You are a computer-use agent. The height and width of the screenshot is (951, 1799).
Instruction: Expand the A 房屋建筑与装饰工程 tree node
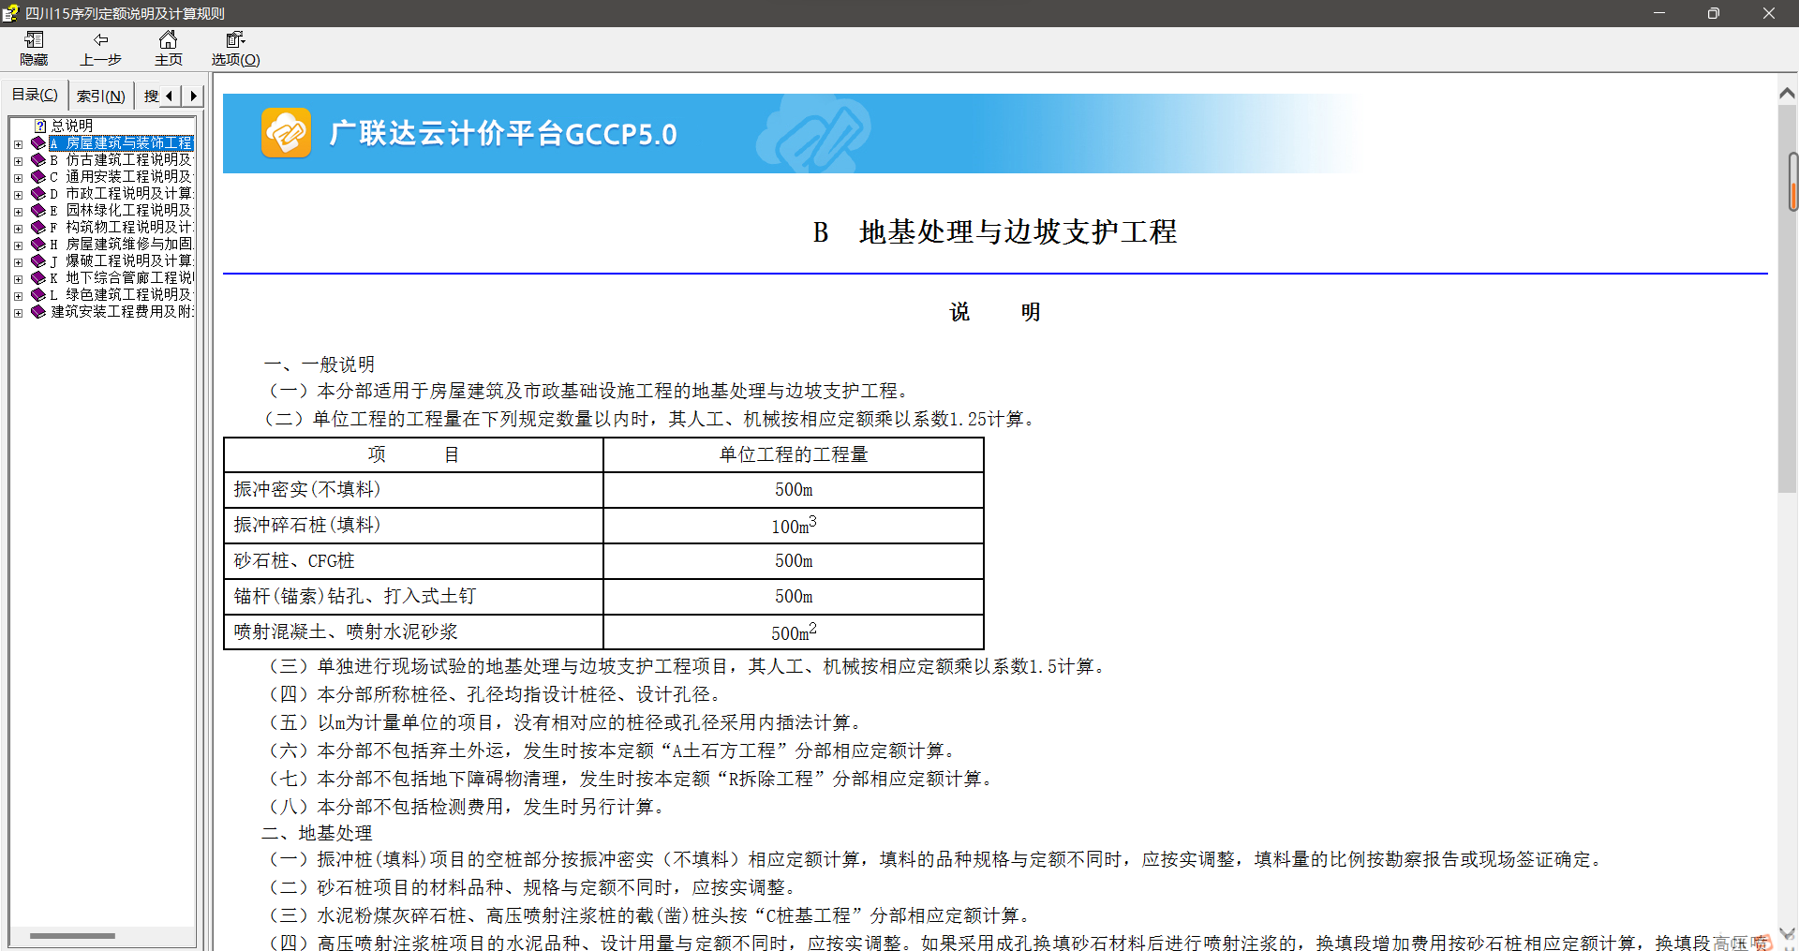pyautogui.click(x=18, y=144)
